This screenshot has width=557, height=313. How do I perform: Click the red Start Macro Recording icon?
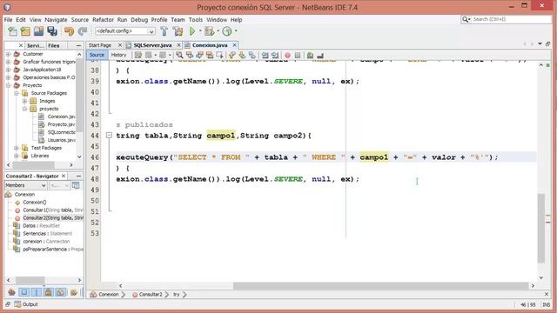[x=288, y=56]
